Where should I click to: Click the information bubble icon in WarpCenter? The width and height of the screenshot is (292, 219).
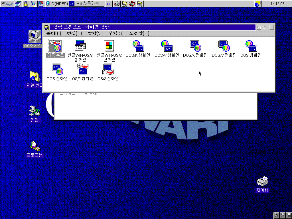(257, 4)
